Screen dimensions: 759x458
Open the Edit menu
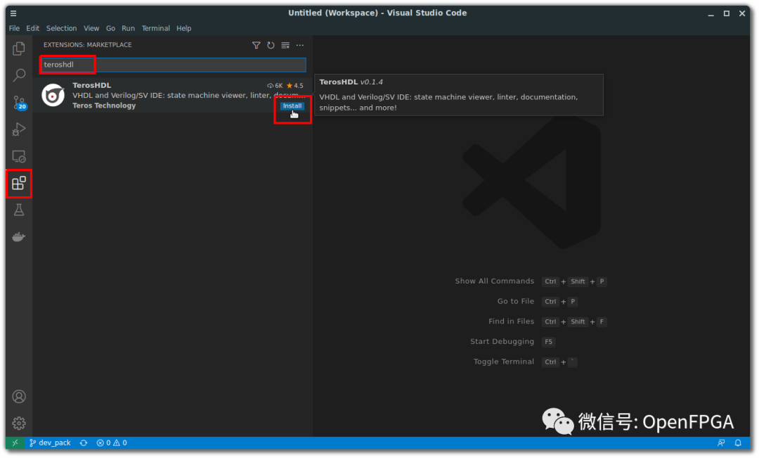click(33, 29)
